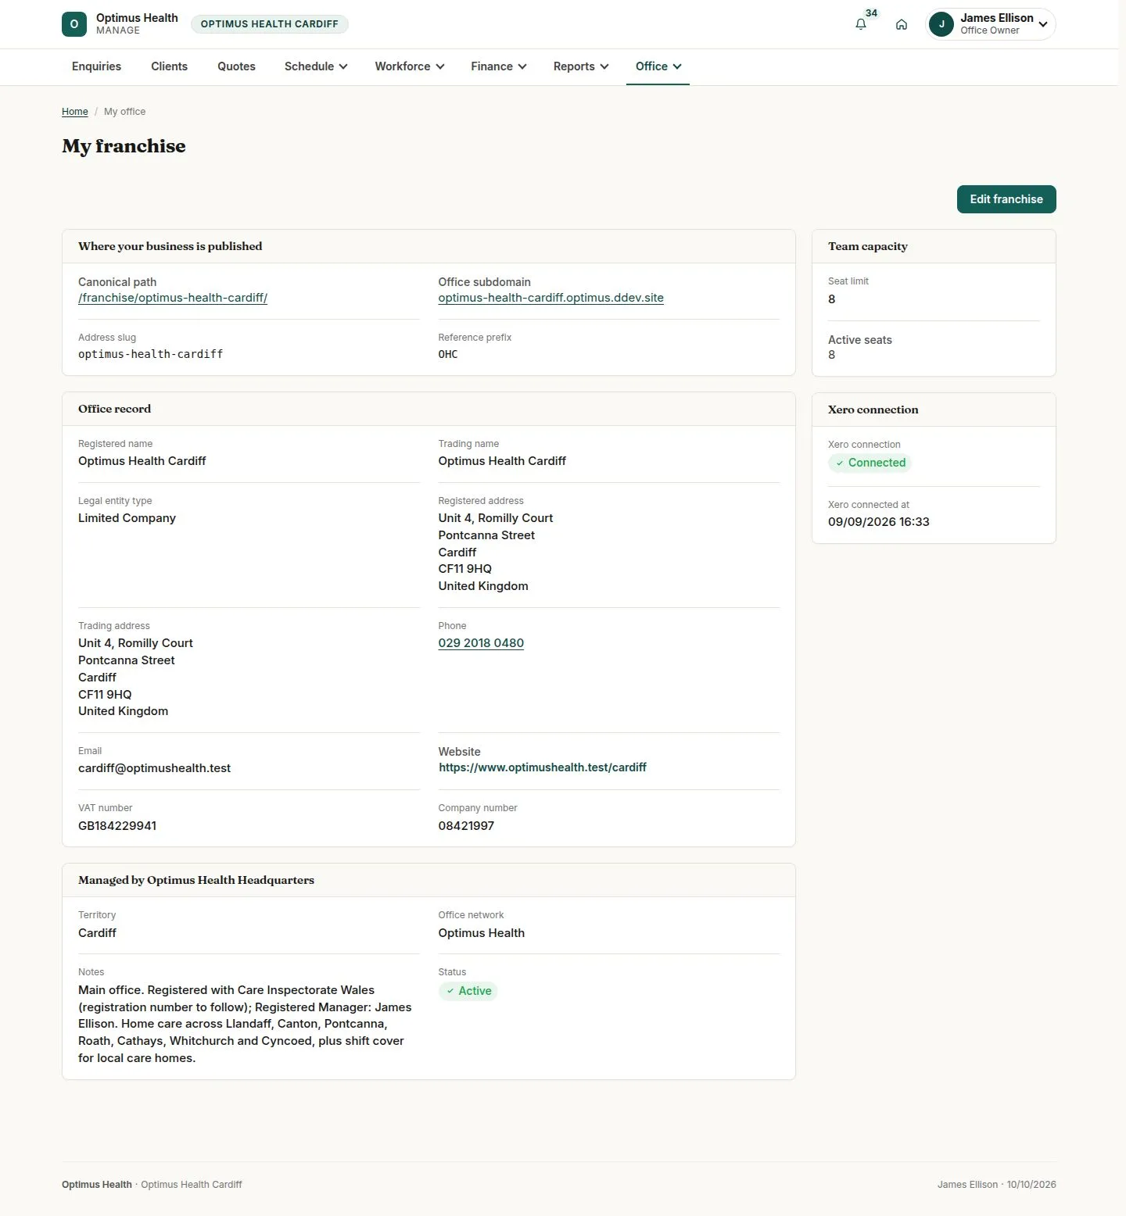This screenshot has height=1216, width=1126.
Task: Open the website link optimushealth.test/cardiff
Action: (x=543, y=767)
